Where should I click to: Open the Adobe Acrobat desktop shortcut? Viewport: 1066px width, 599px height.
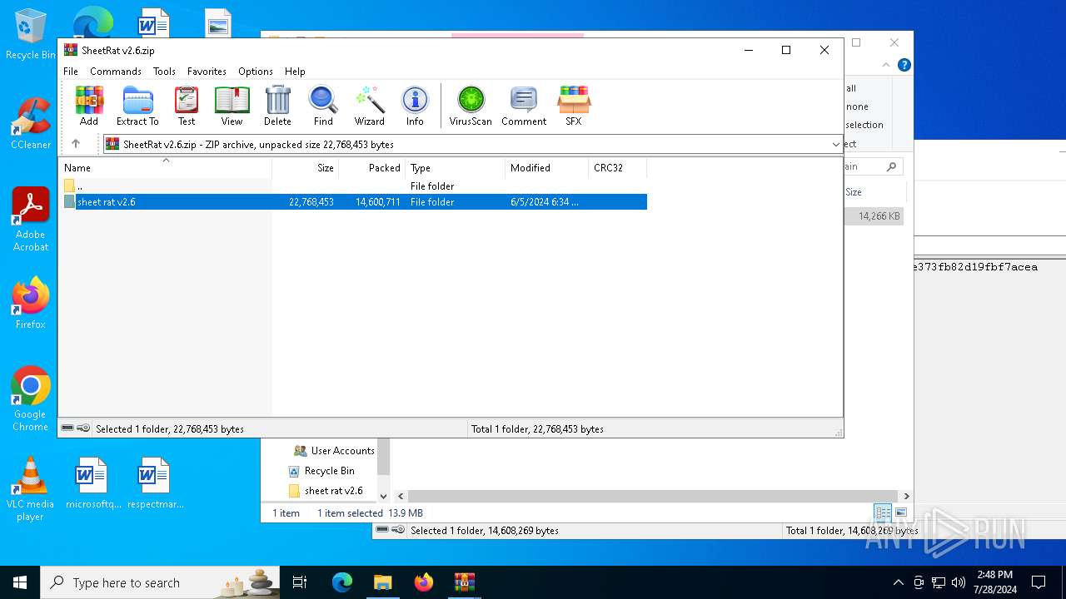(x=31, y=220)
